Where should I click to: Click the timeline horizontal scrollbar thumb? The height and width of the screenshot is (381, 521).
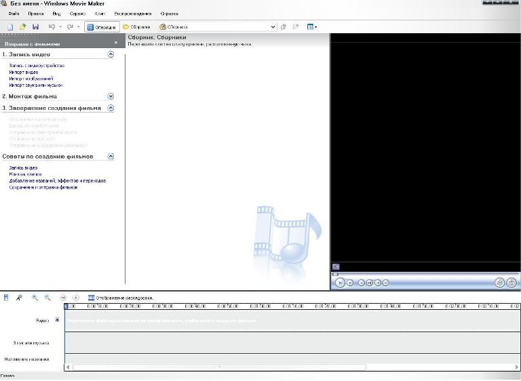(219, 367)
